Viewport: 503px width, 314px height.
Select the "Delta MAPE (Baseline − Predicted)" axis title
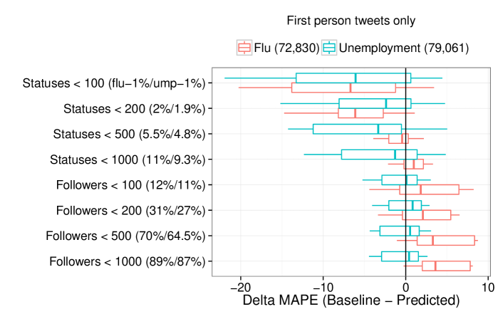click(x=351, y=301)
